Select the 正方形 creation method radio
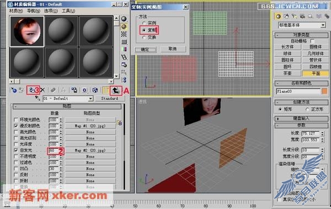The image size is (331, 209). click(x=307, y=109)
